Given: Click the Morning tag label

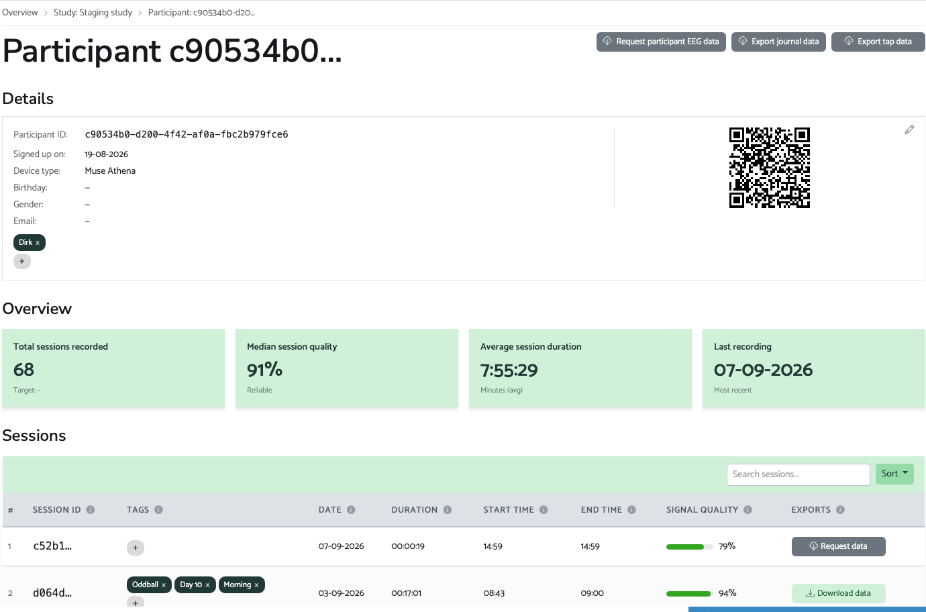Looking at the screenshot, I should pyautogui.click(x=237, y=585).
